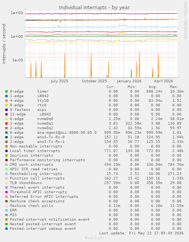
Task: Click the light blue Rescheduling interrupts swatch
Action: tap(6, 174)
